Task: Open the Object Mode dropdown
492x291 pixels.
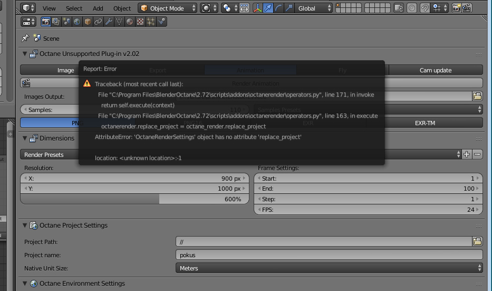Action: point(168,8)
